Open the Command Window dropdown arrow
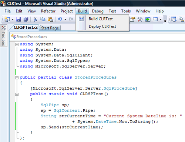This screenshot has width=185, height=142. click(161, 19)
